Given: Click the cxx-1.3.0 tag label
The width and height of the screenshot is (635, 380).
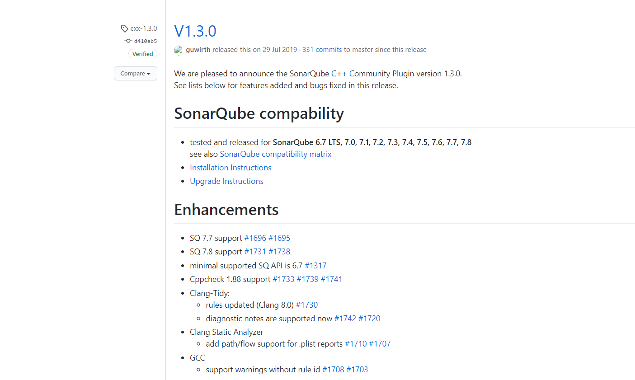Looking at the screenshot, I should (143, 28).
